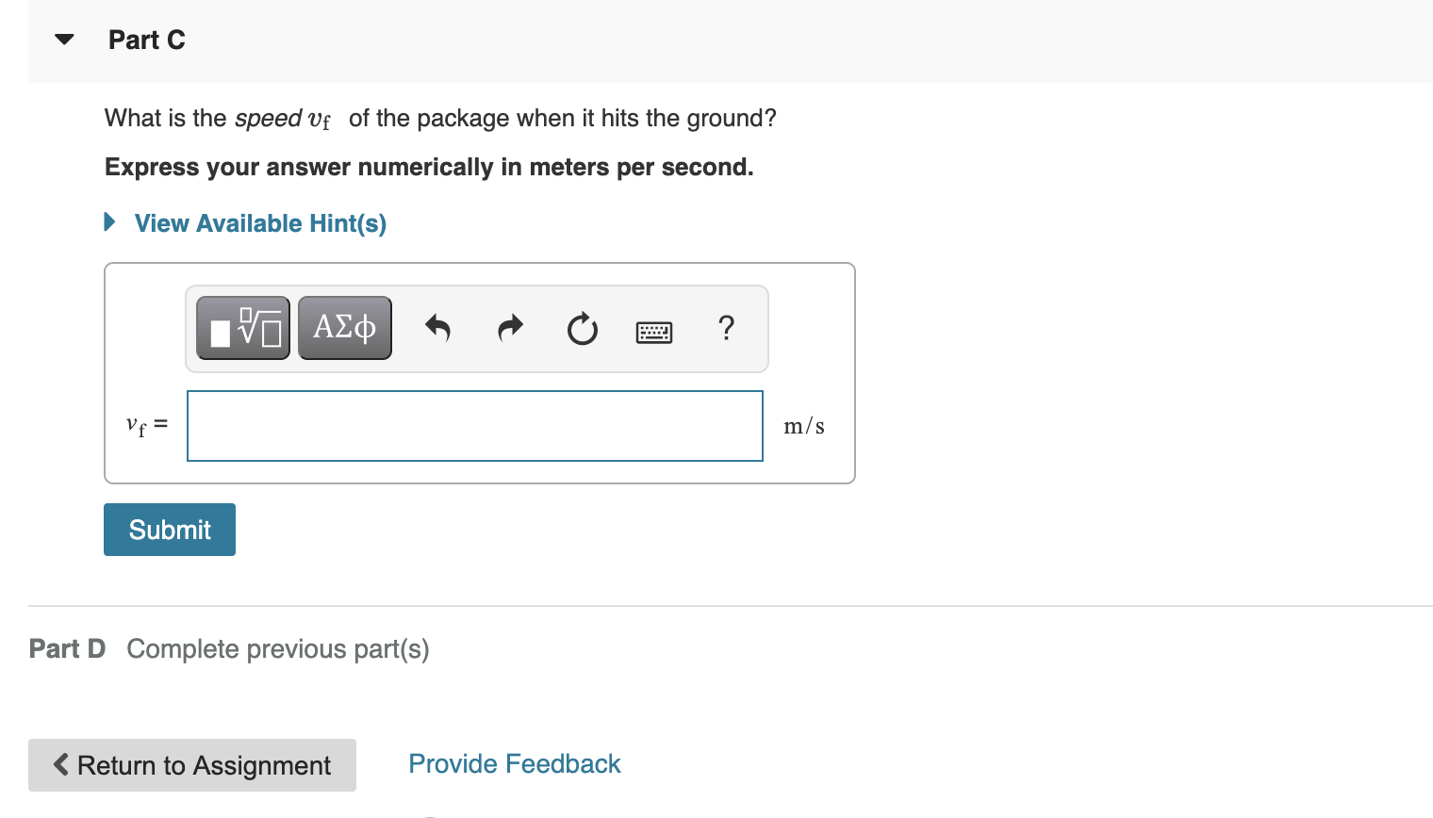
Task: Return to Assignment
Action: pos(192,765)
